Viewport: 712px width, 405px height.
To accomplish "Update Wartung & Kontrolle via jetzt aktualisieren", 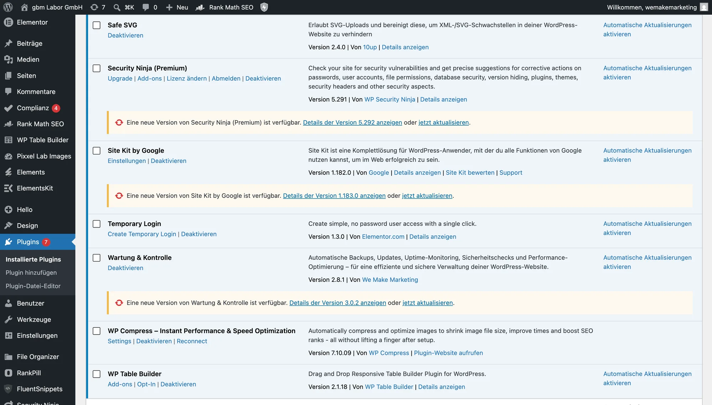I will pyautogui.click(x=428, y=303).
